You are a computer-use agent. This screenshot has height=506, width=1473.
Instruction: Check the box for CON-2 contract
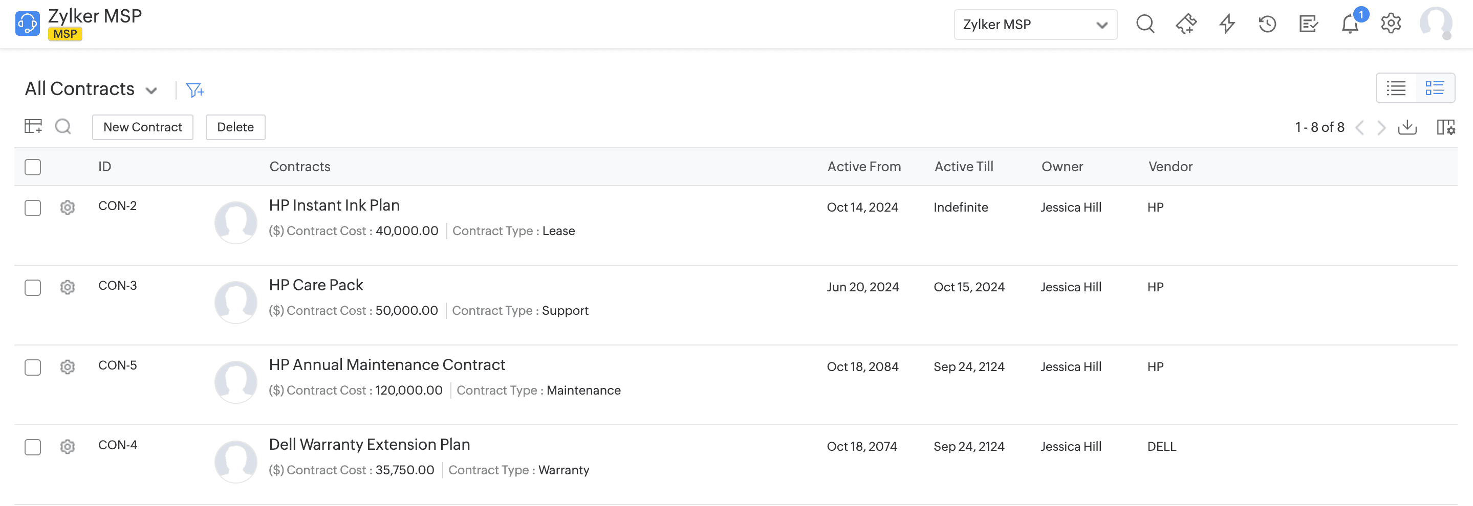pos(33,208)
